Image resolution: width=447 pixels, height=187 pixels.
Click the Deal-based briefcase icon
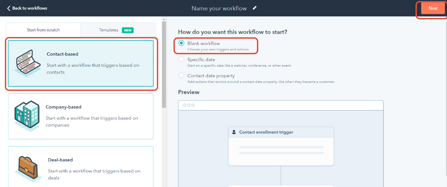coord(28,169)
